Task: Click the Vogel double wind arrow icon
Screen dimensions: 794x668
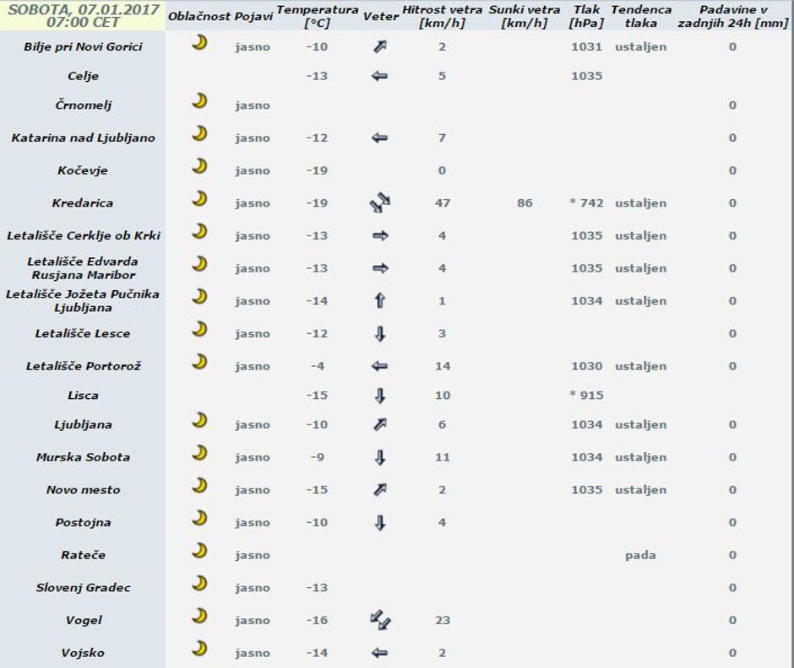Action: [x=380, y=621]
